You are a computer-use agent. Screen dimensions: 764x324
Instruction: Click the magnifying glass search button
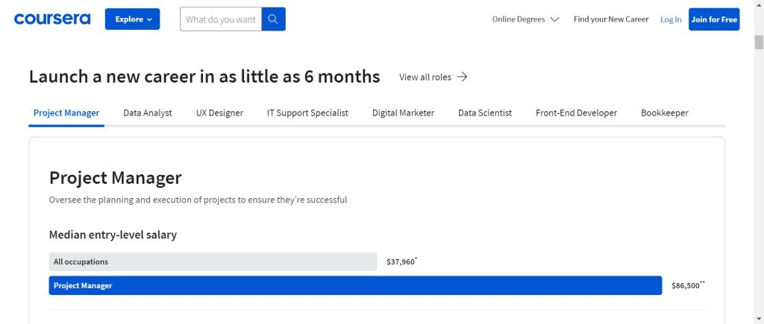[x=274, y=19]
